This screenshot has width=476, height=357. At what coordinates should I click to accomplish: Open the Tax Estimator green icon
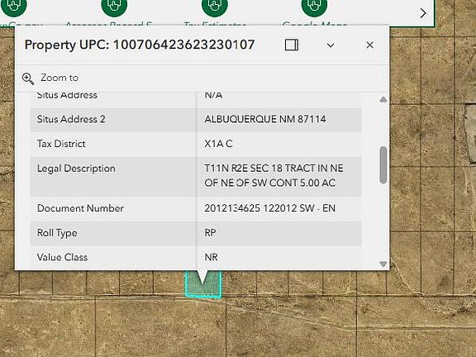click(215, 6)
